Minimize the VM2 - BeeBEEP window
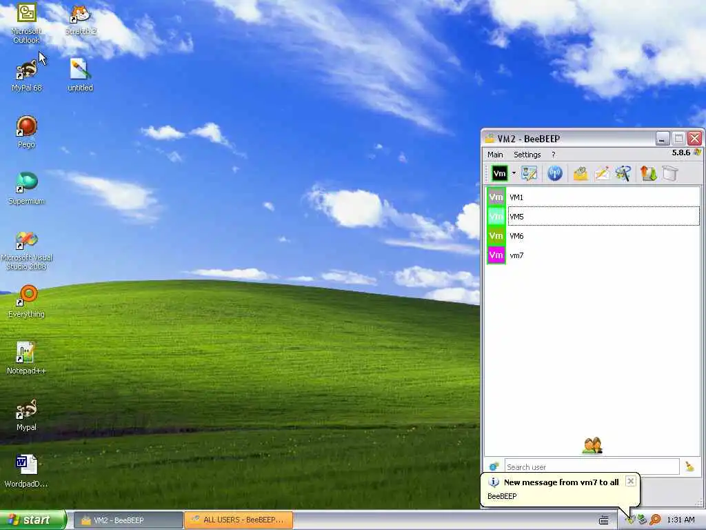Screen dimensions: 706x530 (663, 138)
